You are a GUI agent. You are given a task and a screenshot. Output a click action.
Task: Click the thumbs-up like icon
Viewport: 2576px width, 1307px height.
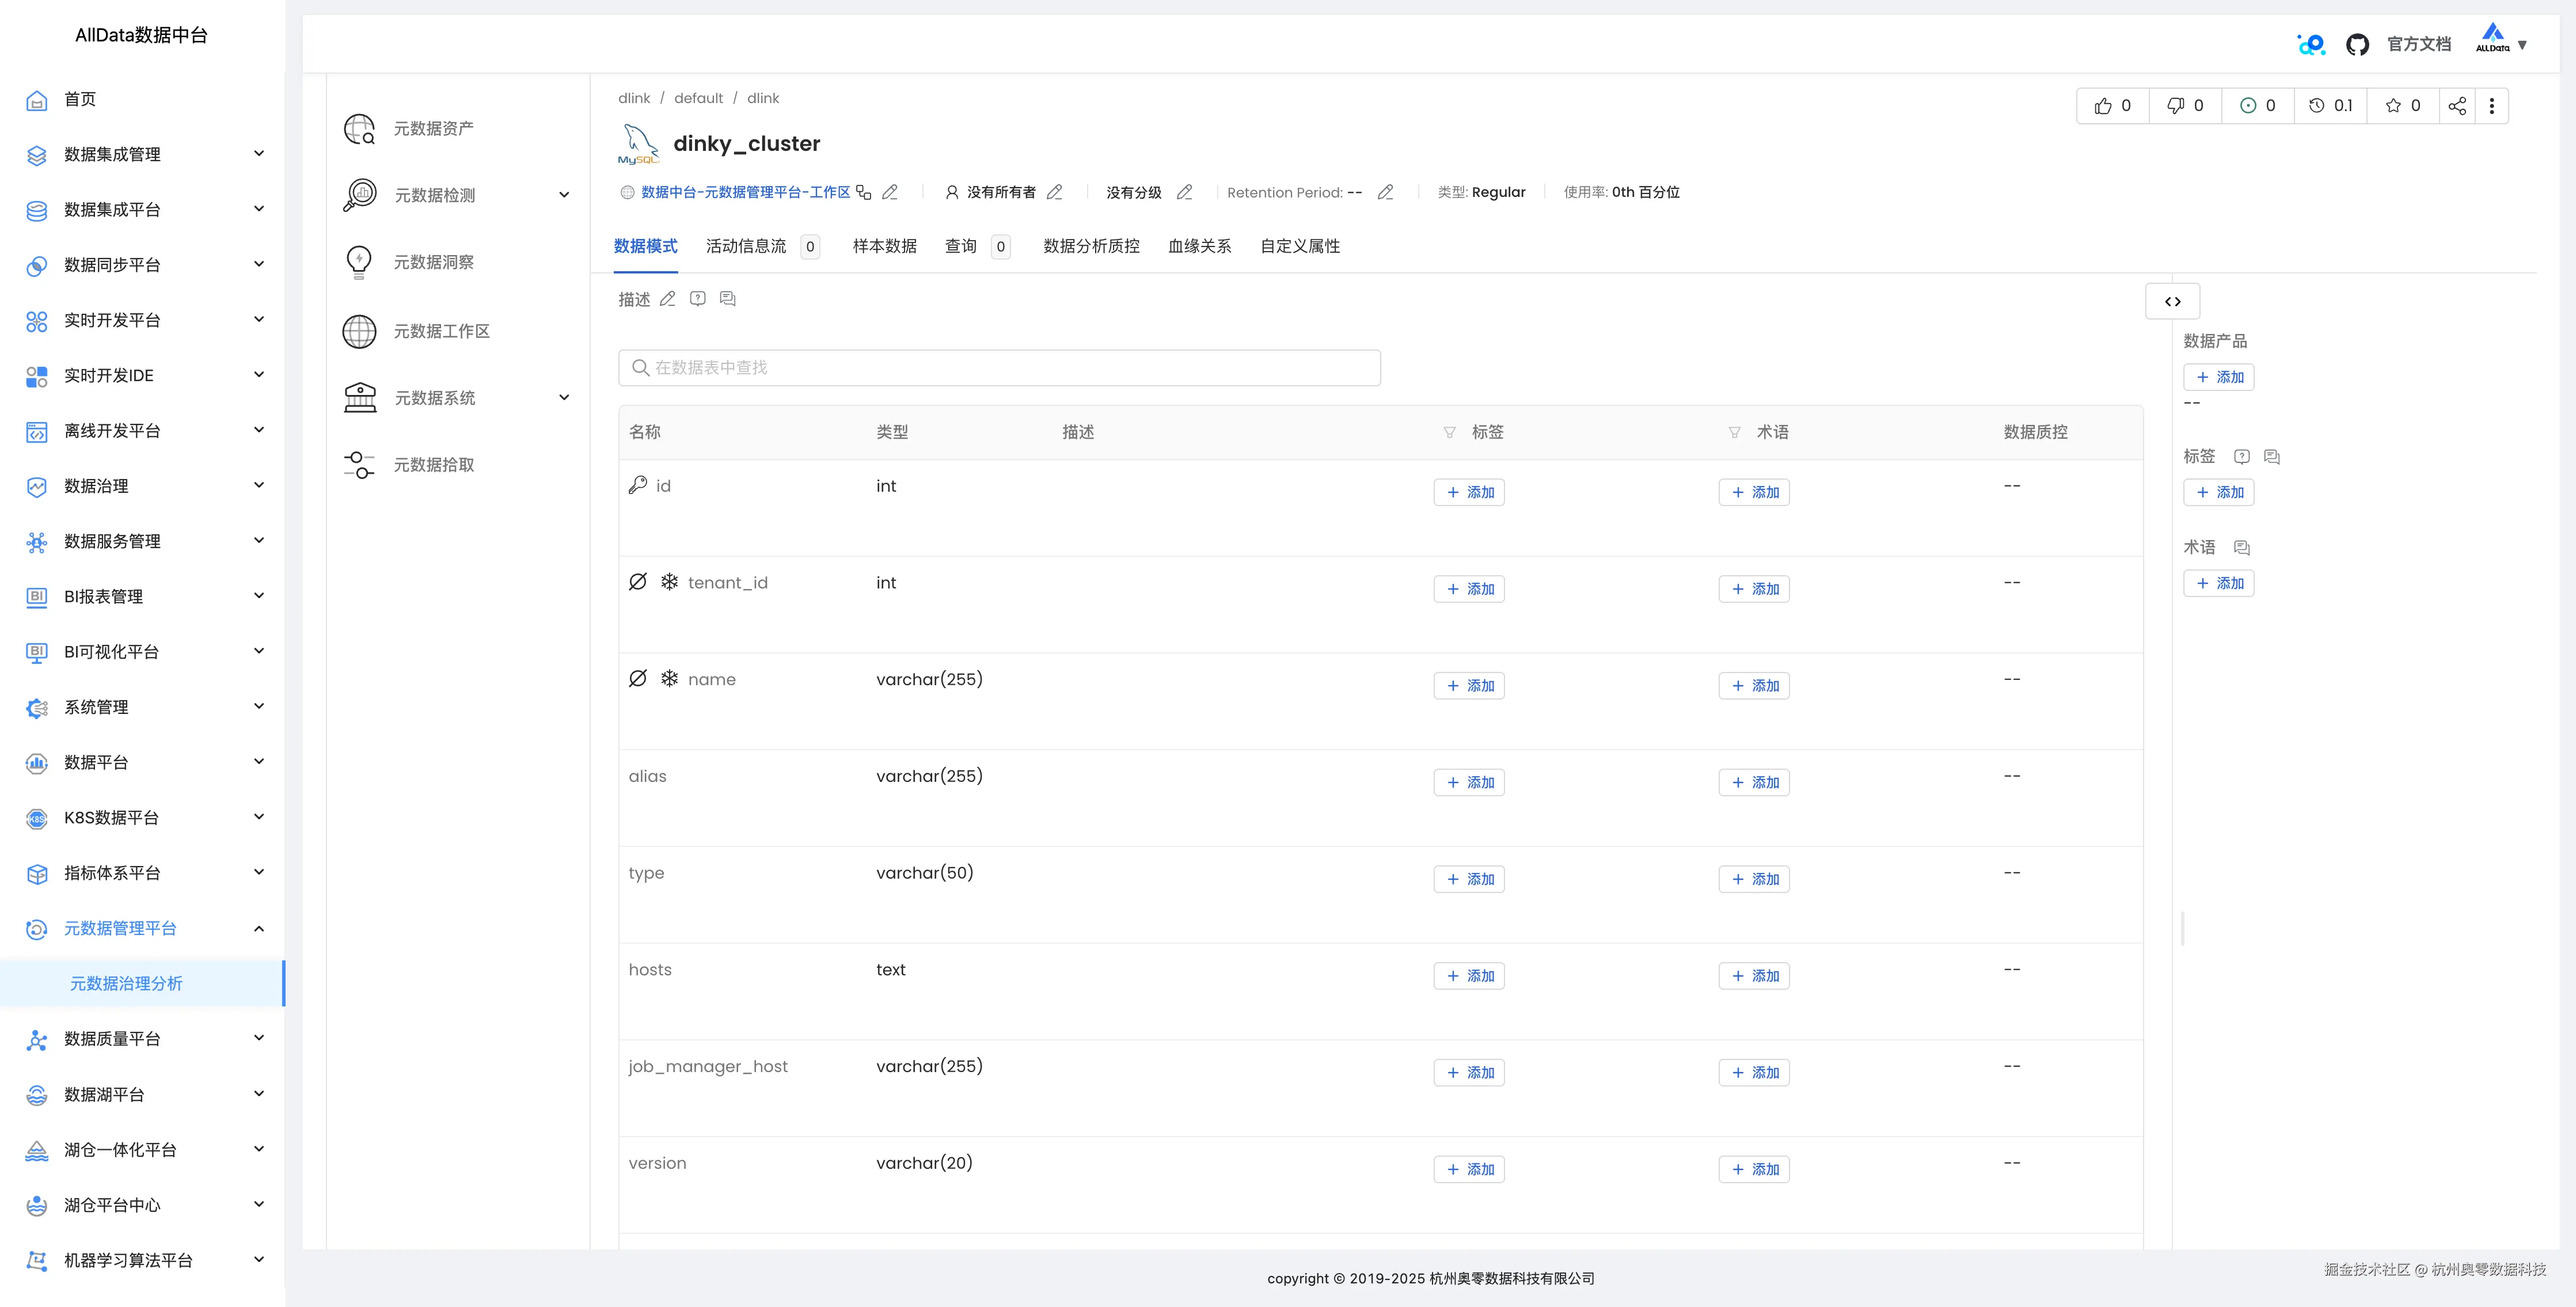[x=2103, y=106]
